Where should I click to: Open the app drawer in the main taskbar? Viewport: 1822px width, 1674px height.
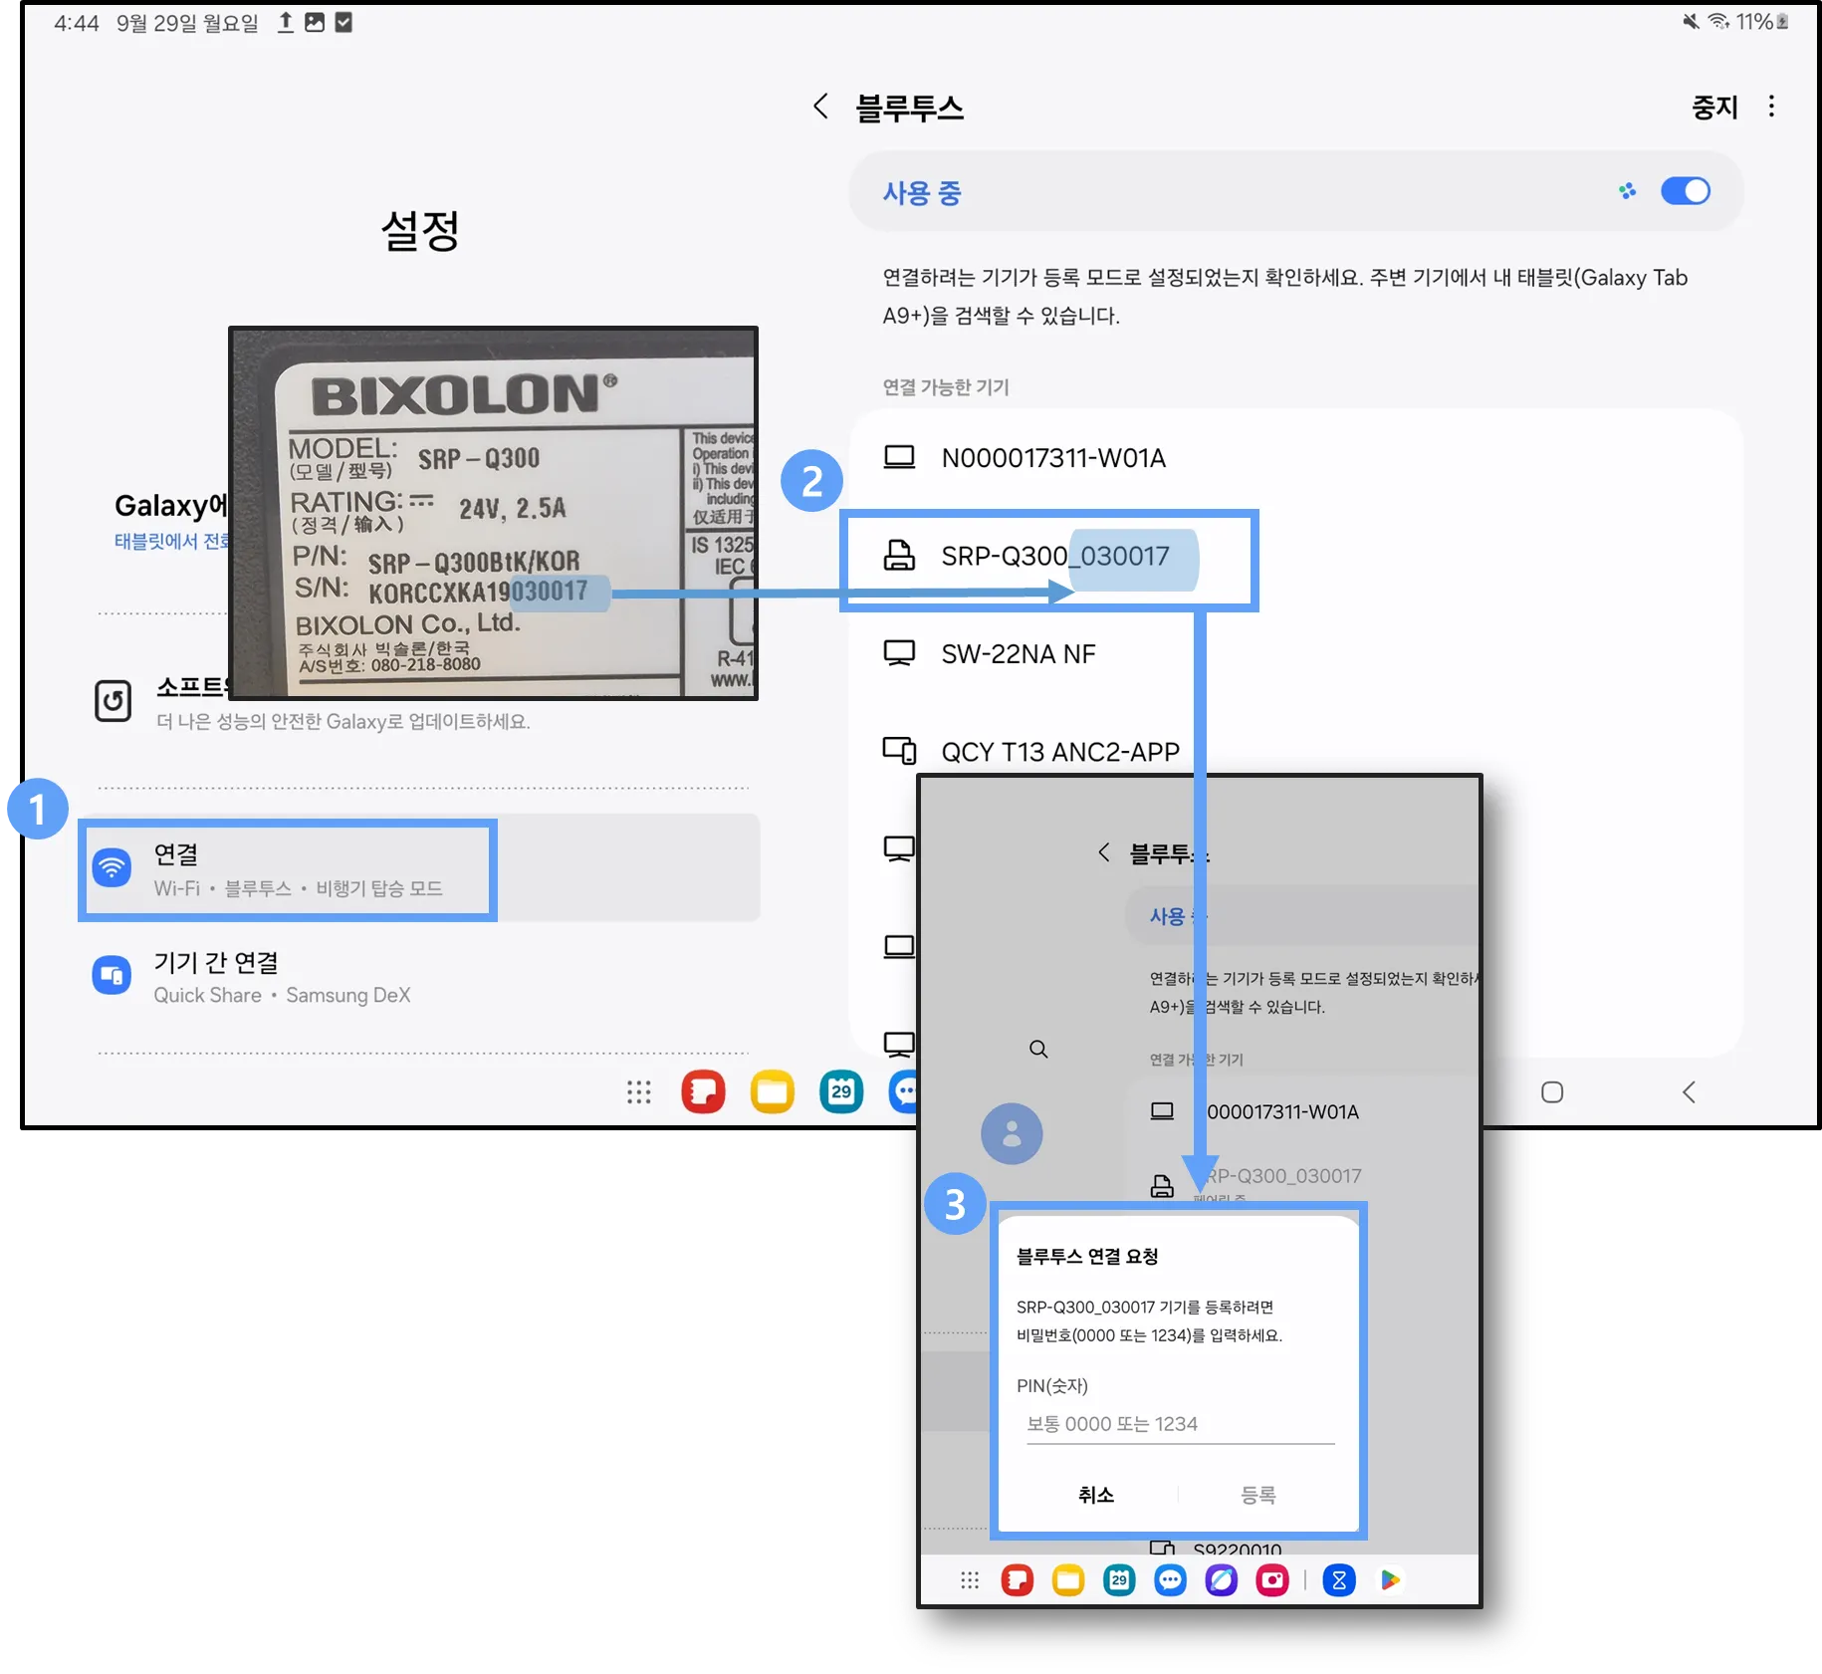pyautogui.click(x=638, y=1092)
